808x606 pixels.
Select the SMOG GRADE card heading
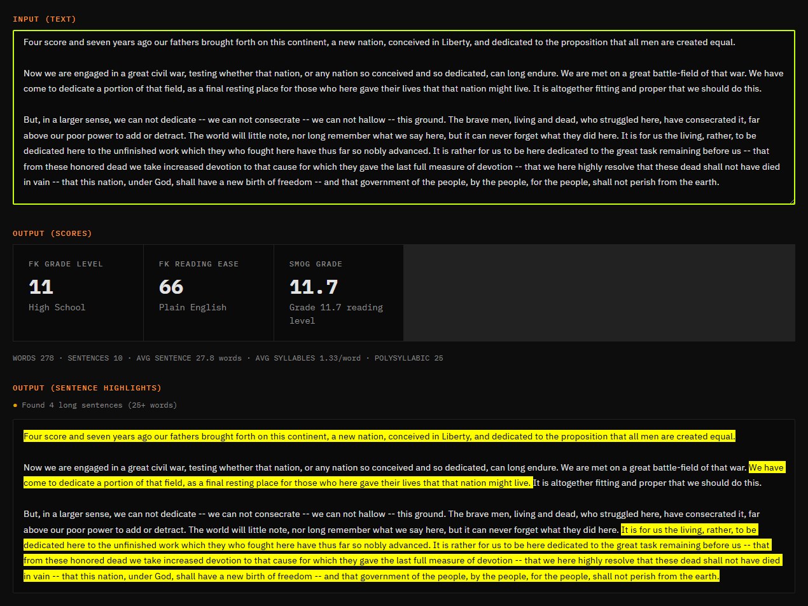[x=316, y=264]
